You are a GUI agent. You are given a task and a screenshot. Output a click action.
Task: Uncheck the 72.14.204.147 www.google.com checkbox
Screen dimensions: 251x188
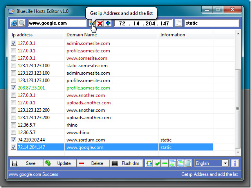point(13,147)
